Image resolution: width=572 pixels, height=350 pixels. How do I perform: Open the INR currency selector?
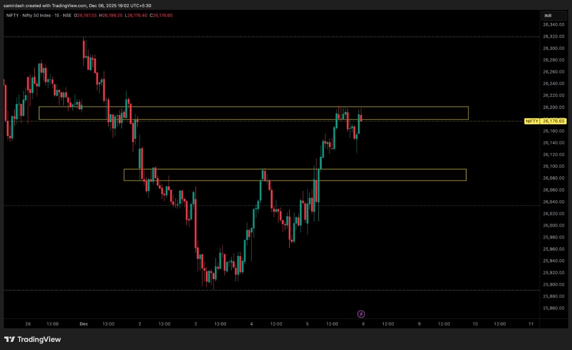[548, 15]
